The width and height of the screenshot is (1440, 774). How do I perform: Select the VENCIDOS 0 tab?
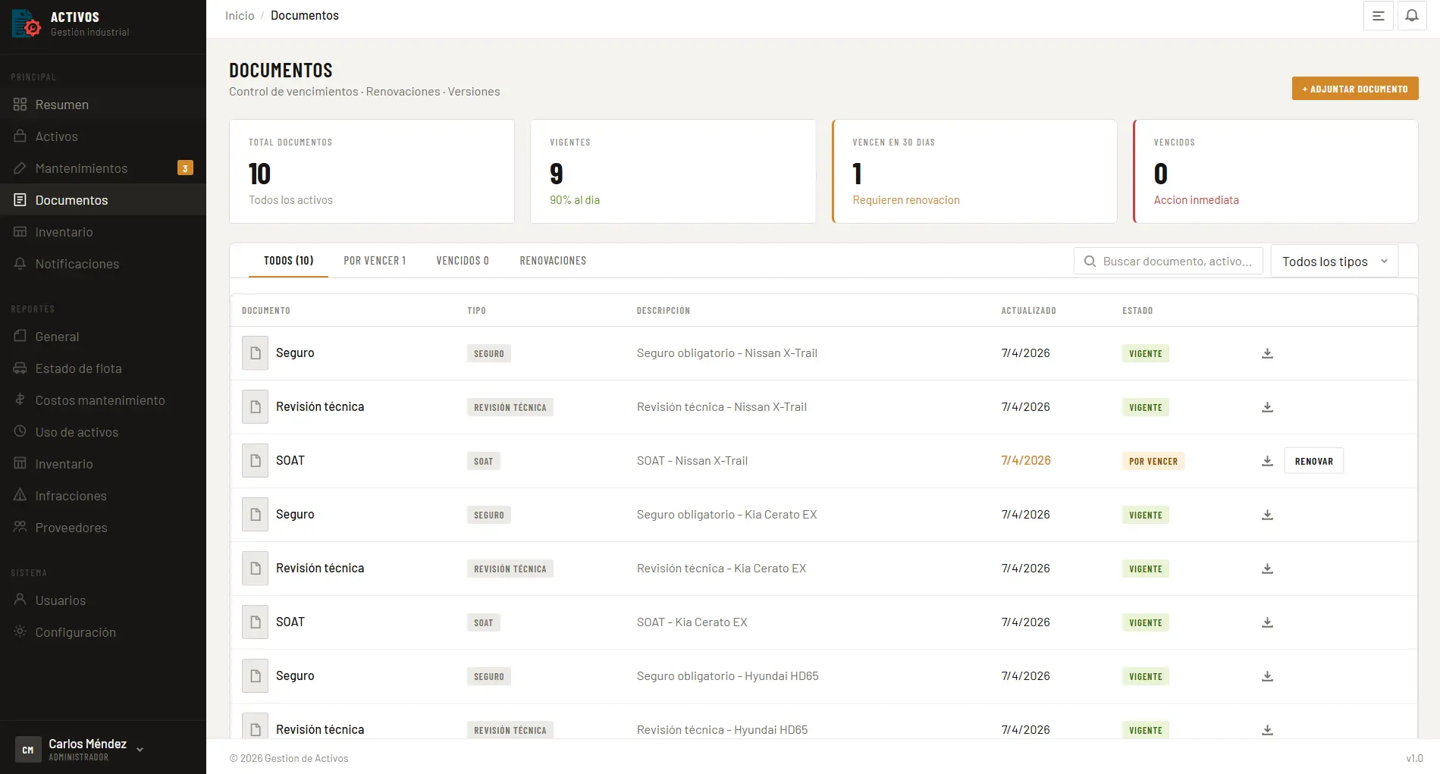pyautogui.click(x=463, y=260)
